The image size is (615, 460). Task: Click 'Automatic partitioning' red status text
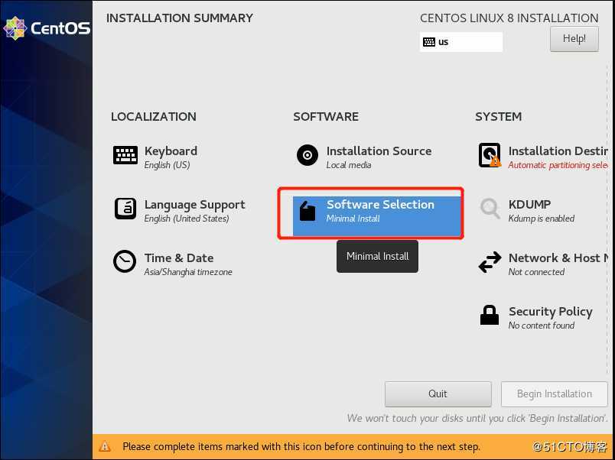pyautogui.click(x=558, y=165)
